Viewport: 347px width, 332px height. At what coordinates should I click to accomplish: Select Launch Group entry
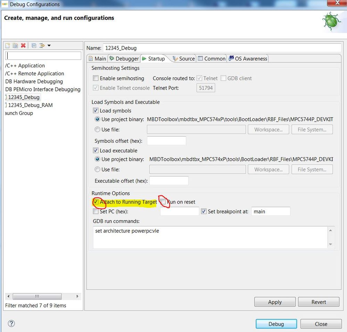point(19,113)
